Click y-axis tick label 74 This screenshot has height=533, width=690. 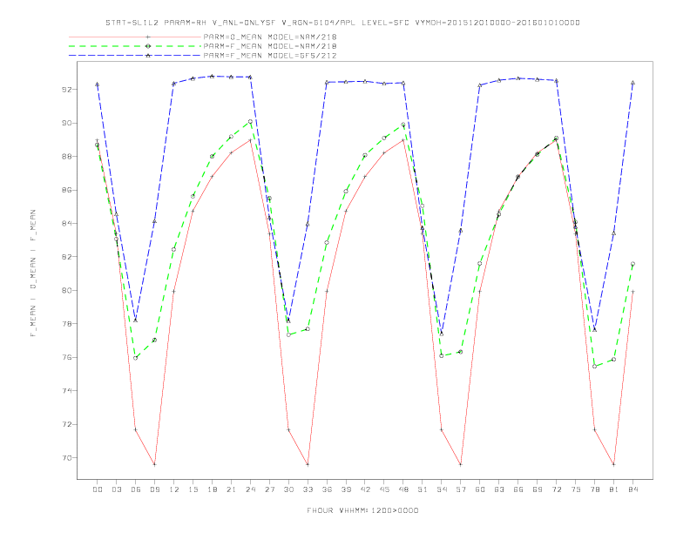tap(67, 390)
